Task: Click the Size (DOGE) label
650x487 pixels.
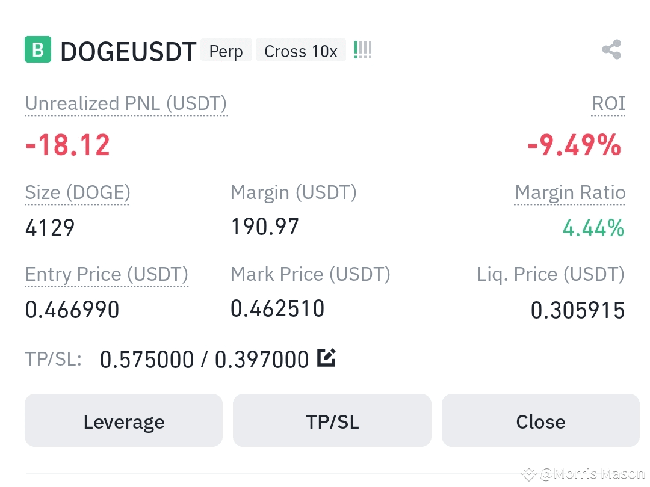Action: pyautogui.click(x=78, y=192)
